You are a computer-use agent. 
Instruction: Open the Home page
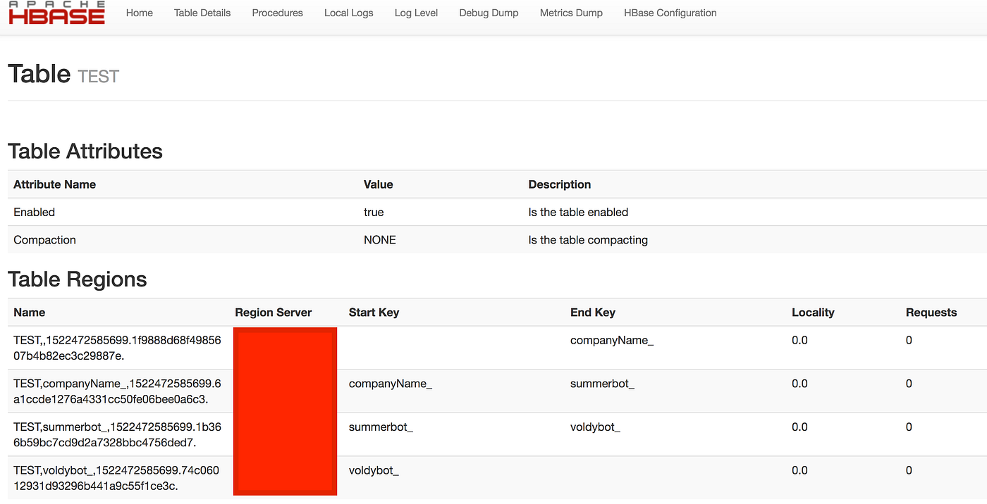[x=139, y=13]
